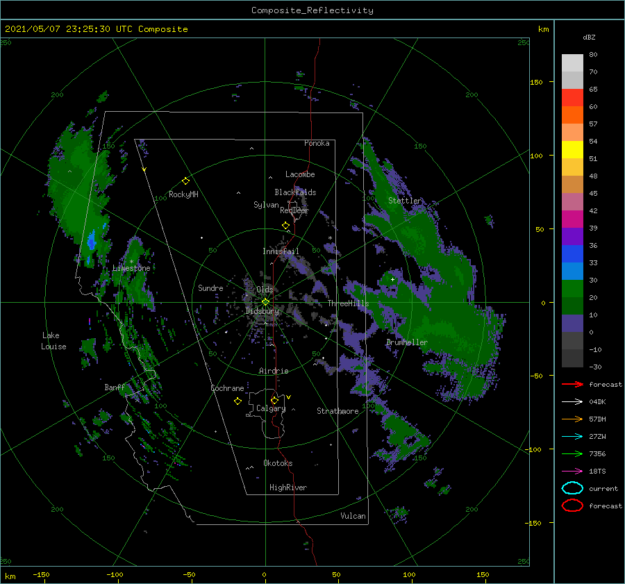Select the Didsbury label

click(x=262, y=311)
